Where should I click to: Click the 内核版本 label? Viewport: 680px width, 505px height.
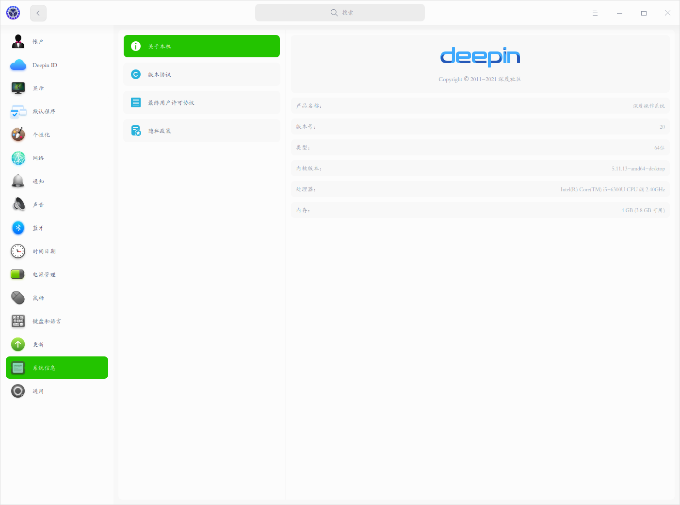point(309,168)
